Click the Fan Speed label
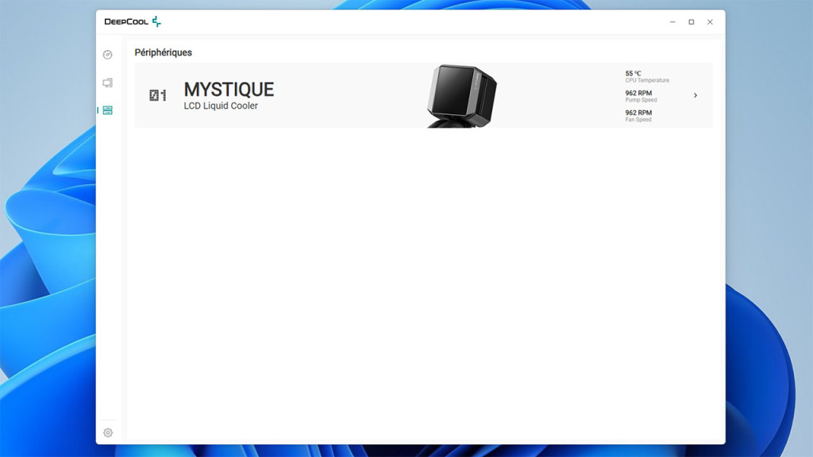 tap(638, 120)
